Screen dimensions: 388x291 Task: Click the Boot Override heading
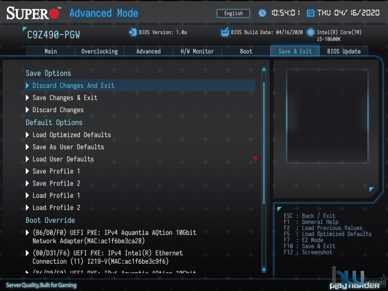[50, 220]
